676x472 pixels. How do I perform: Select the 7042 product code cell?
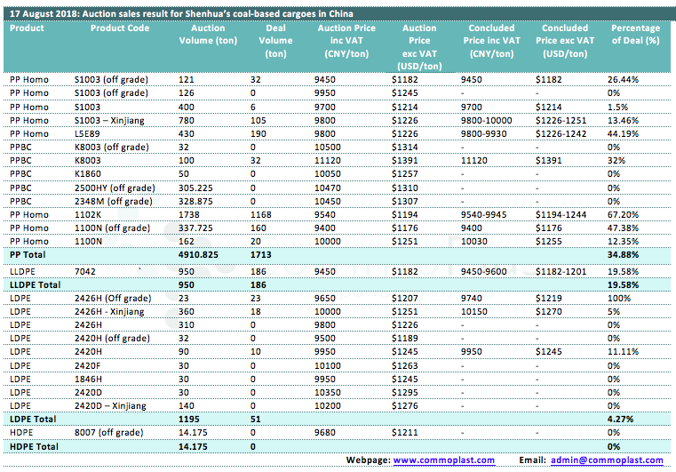85,268
